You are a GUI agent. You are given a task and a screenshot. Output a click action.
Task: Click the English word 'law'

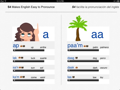click(x=94, y=77)
